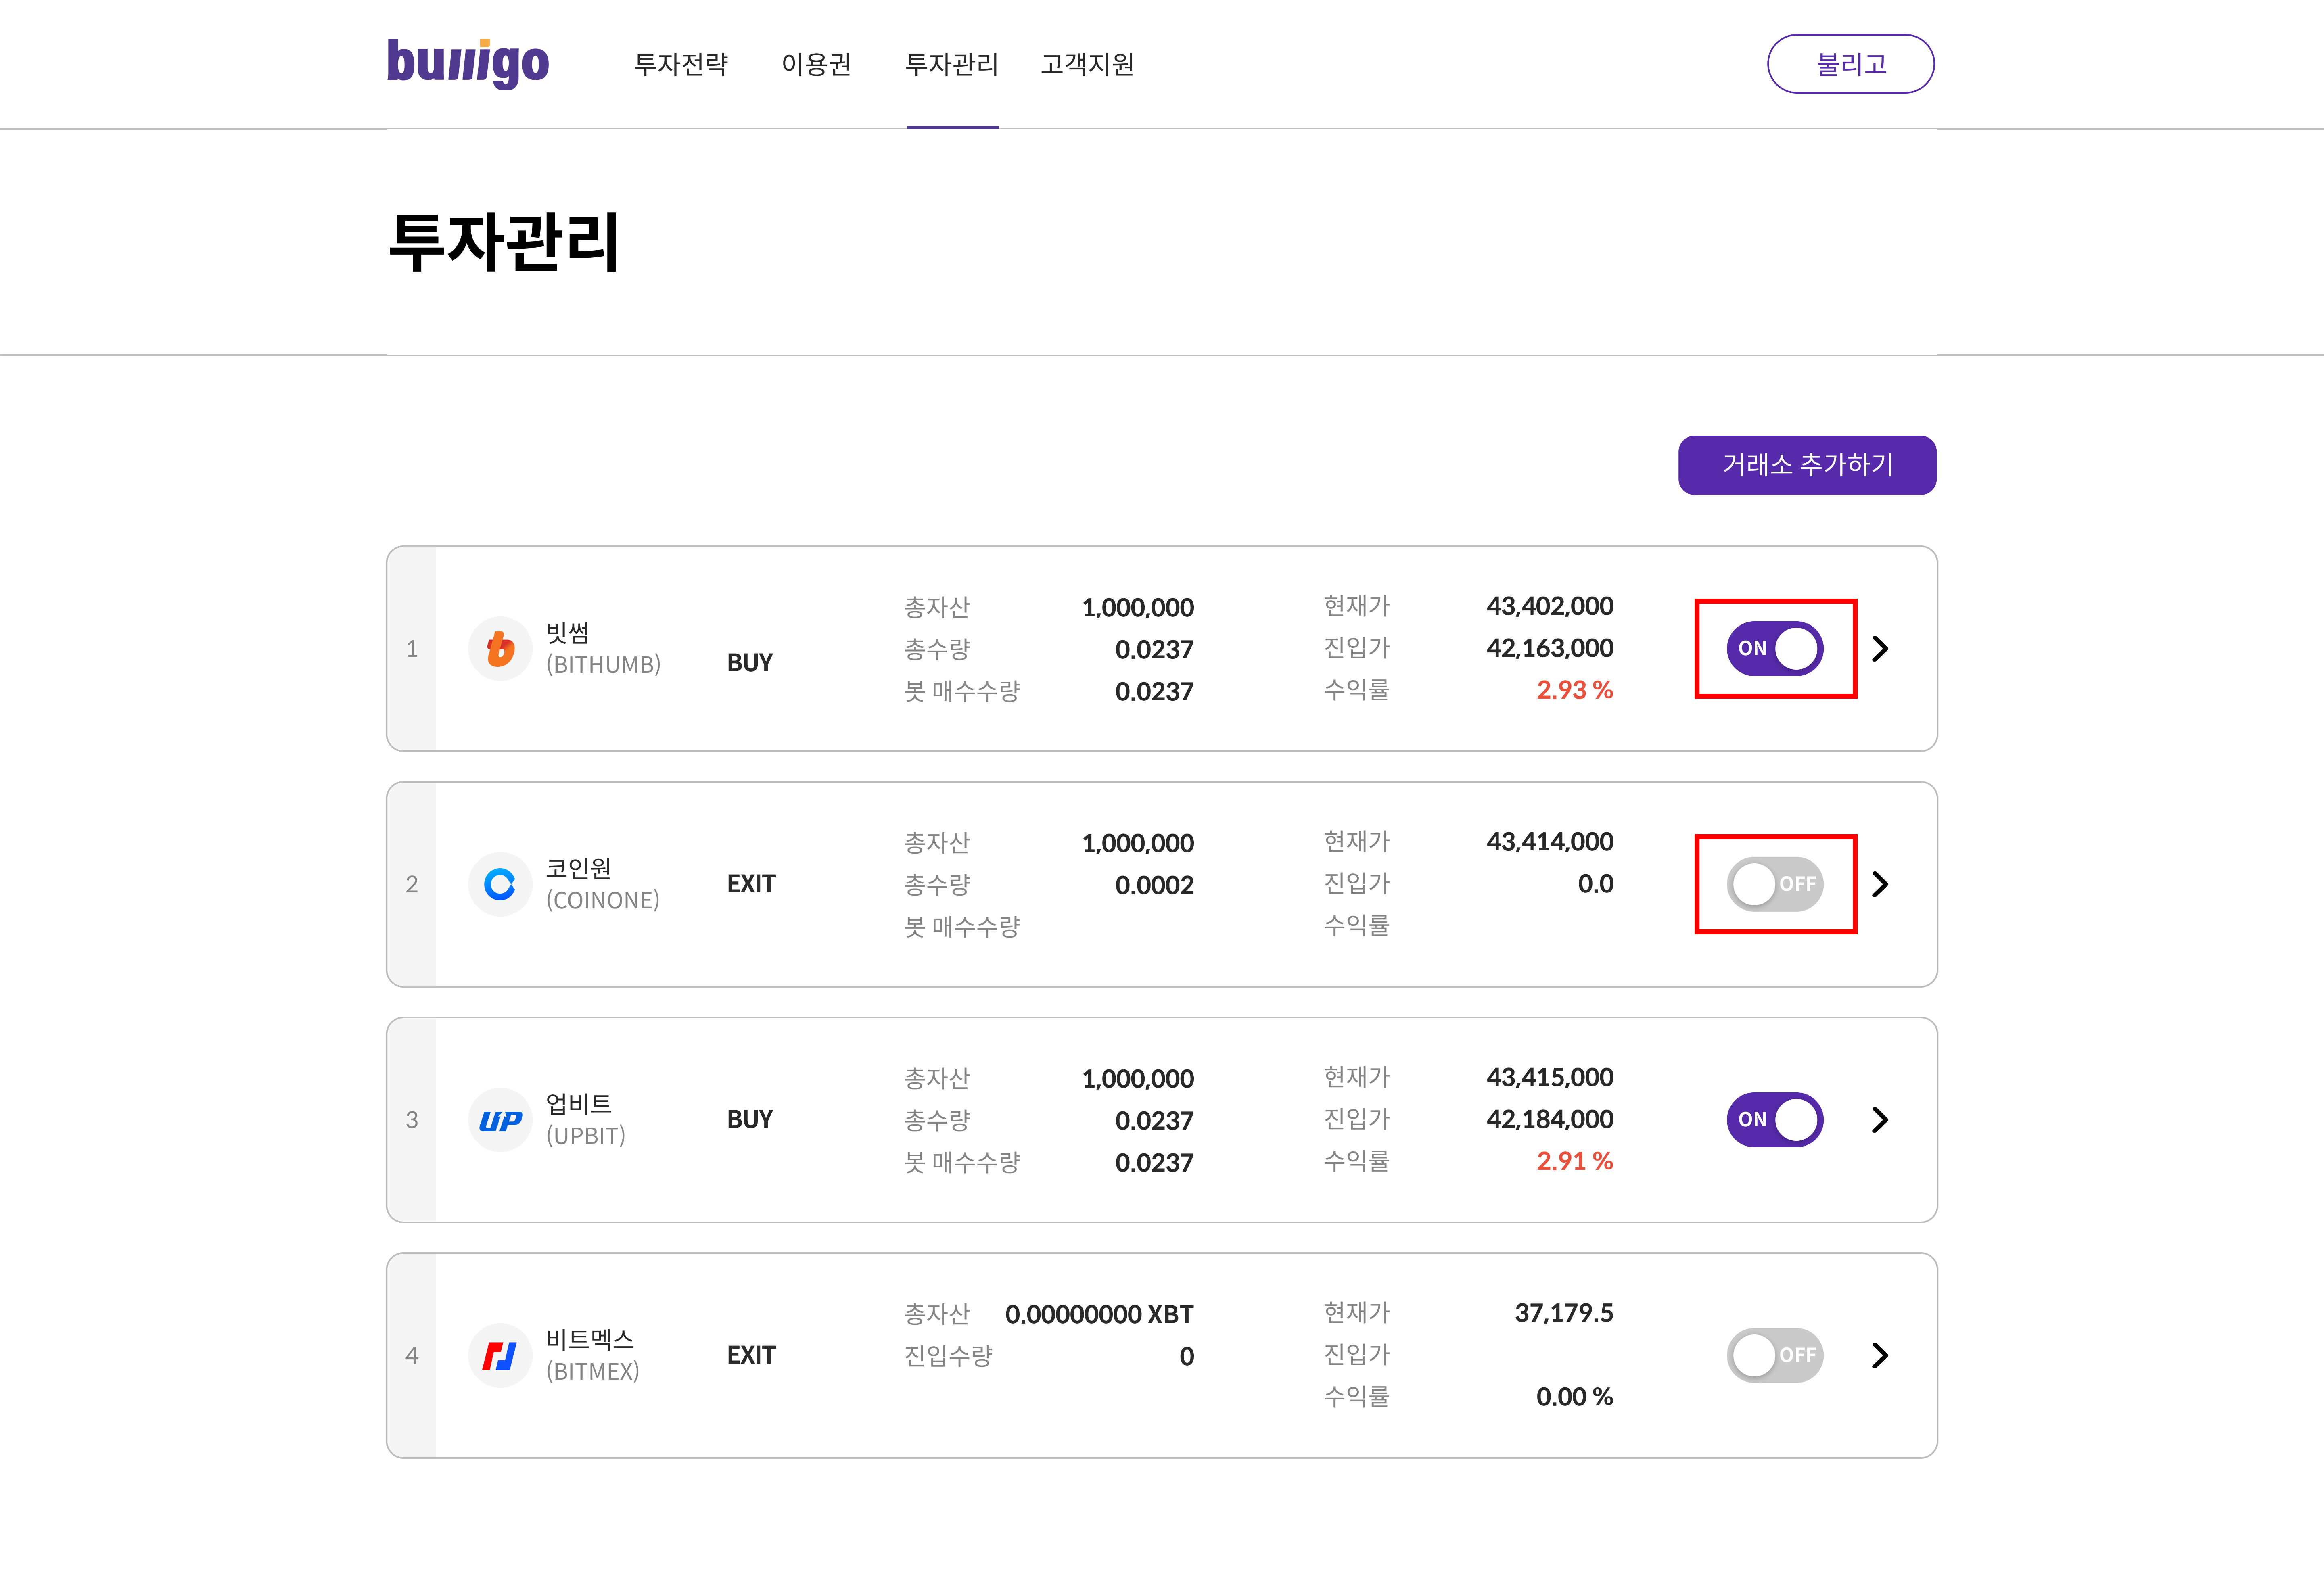Select the 투자관리 navigation tab

(952, 65)
